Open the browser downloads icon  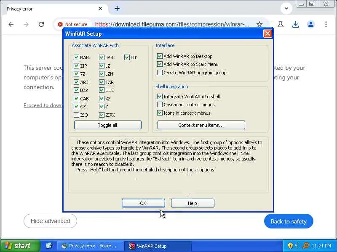[296, 24]
